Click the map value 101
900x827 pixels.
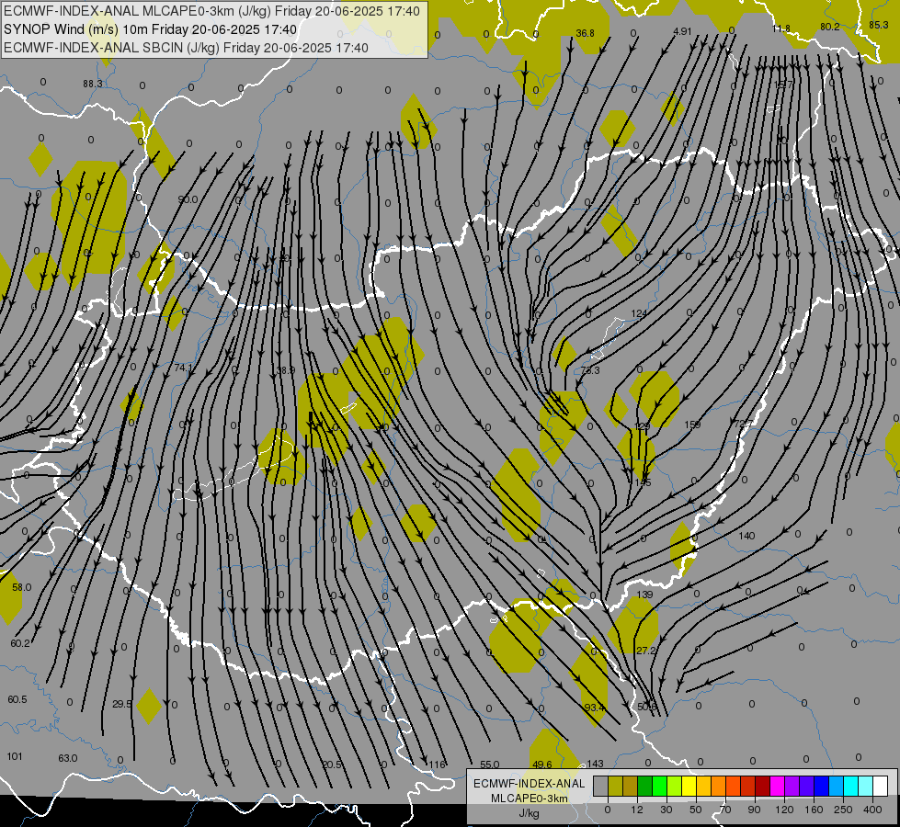(15, 756)
